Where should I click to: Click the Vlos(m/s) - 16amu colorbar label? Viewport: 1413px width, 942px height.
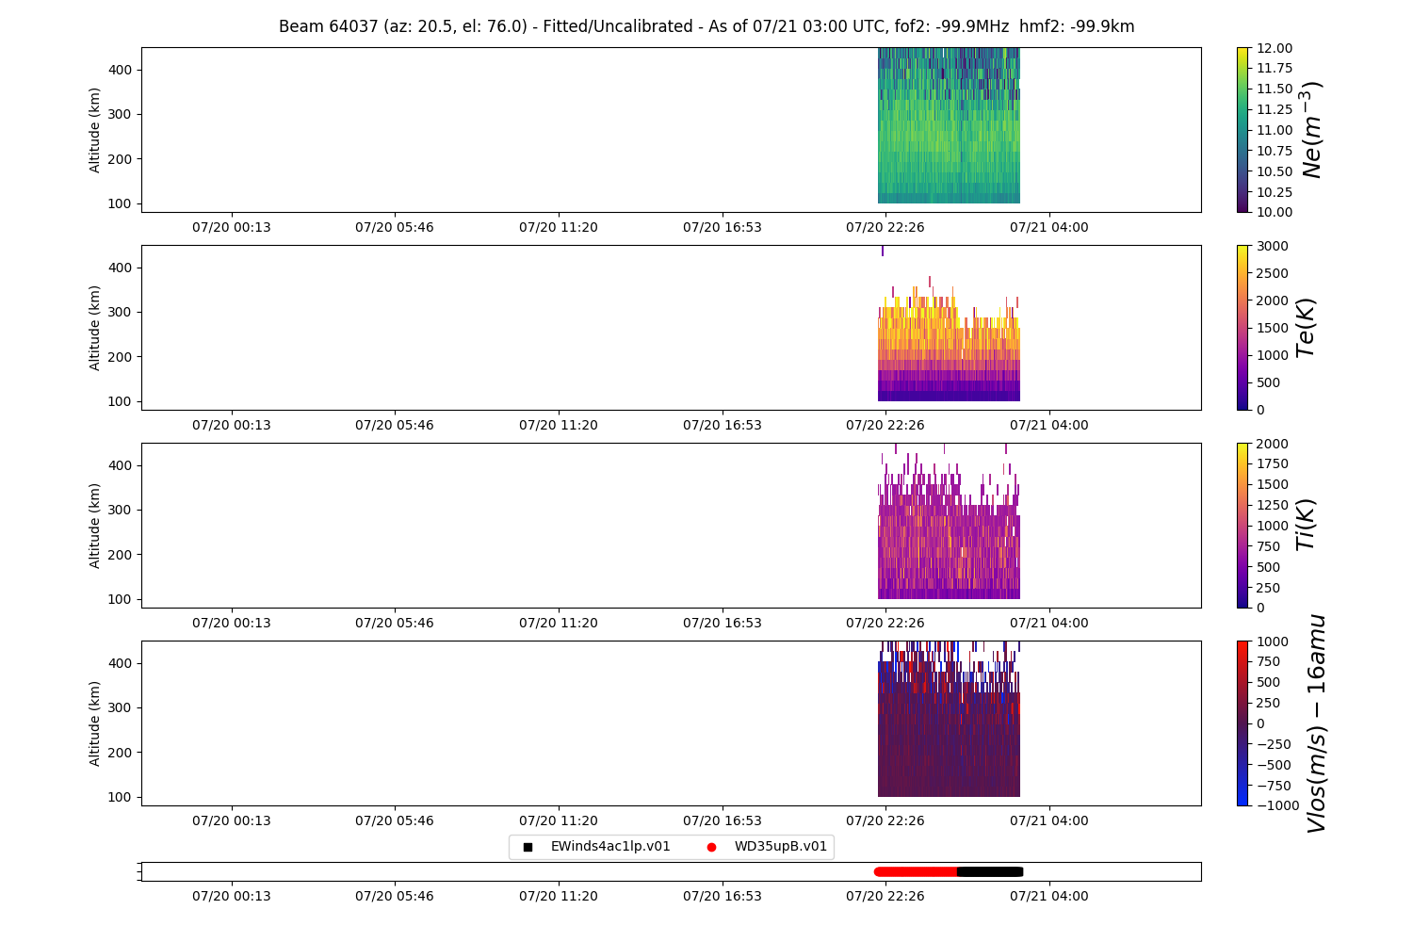coord(1316,723)
